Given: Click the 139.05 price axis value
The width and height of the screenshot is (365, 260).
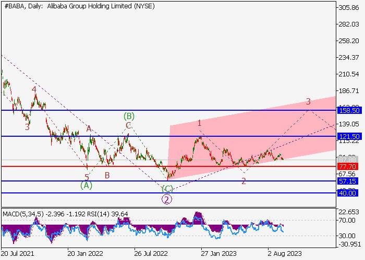Looking at the screenshot, I should (x=349, y=124).
